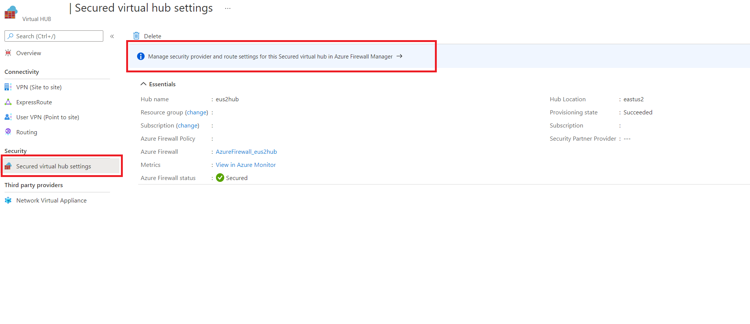Click the Azure Firewall status label
Image resolution: width=750 pixels, height=324 pixels.
[168, 178]
